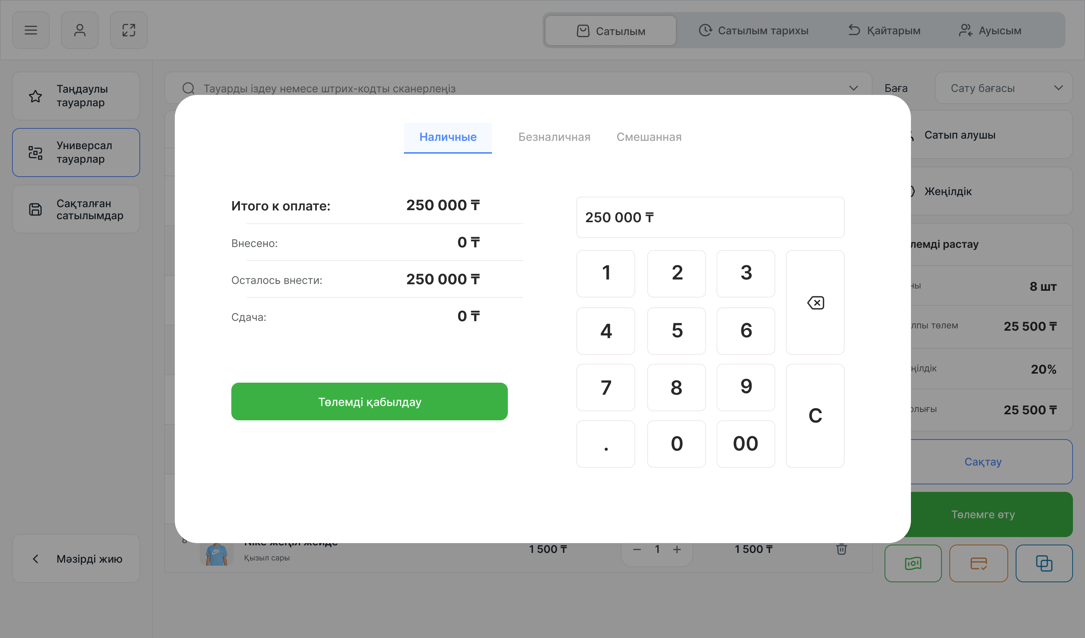Image resolution: width=1085 pixels, height=638 pixels.
Task: Click the Итого к оплате amount 250 000 ₸
Action: [x=443, y=205]
